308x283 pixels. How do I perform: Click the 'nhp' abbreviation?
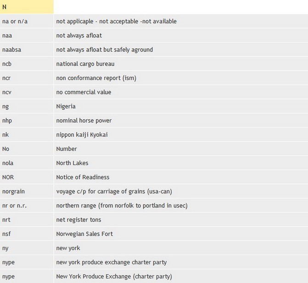tap(7, 121)
